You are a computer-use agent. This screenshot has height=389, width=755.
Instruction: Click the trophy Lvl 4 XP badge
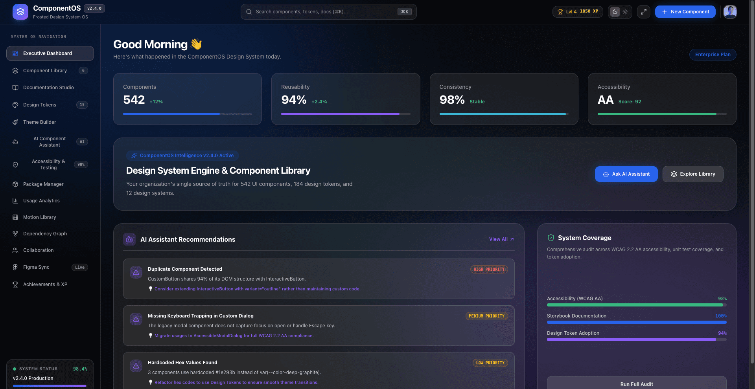pyautogui.click(x=578, y=12)
